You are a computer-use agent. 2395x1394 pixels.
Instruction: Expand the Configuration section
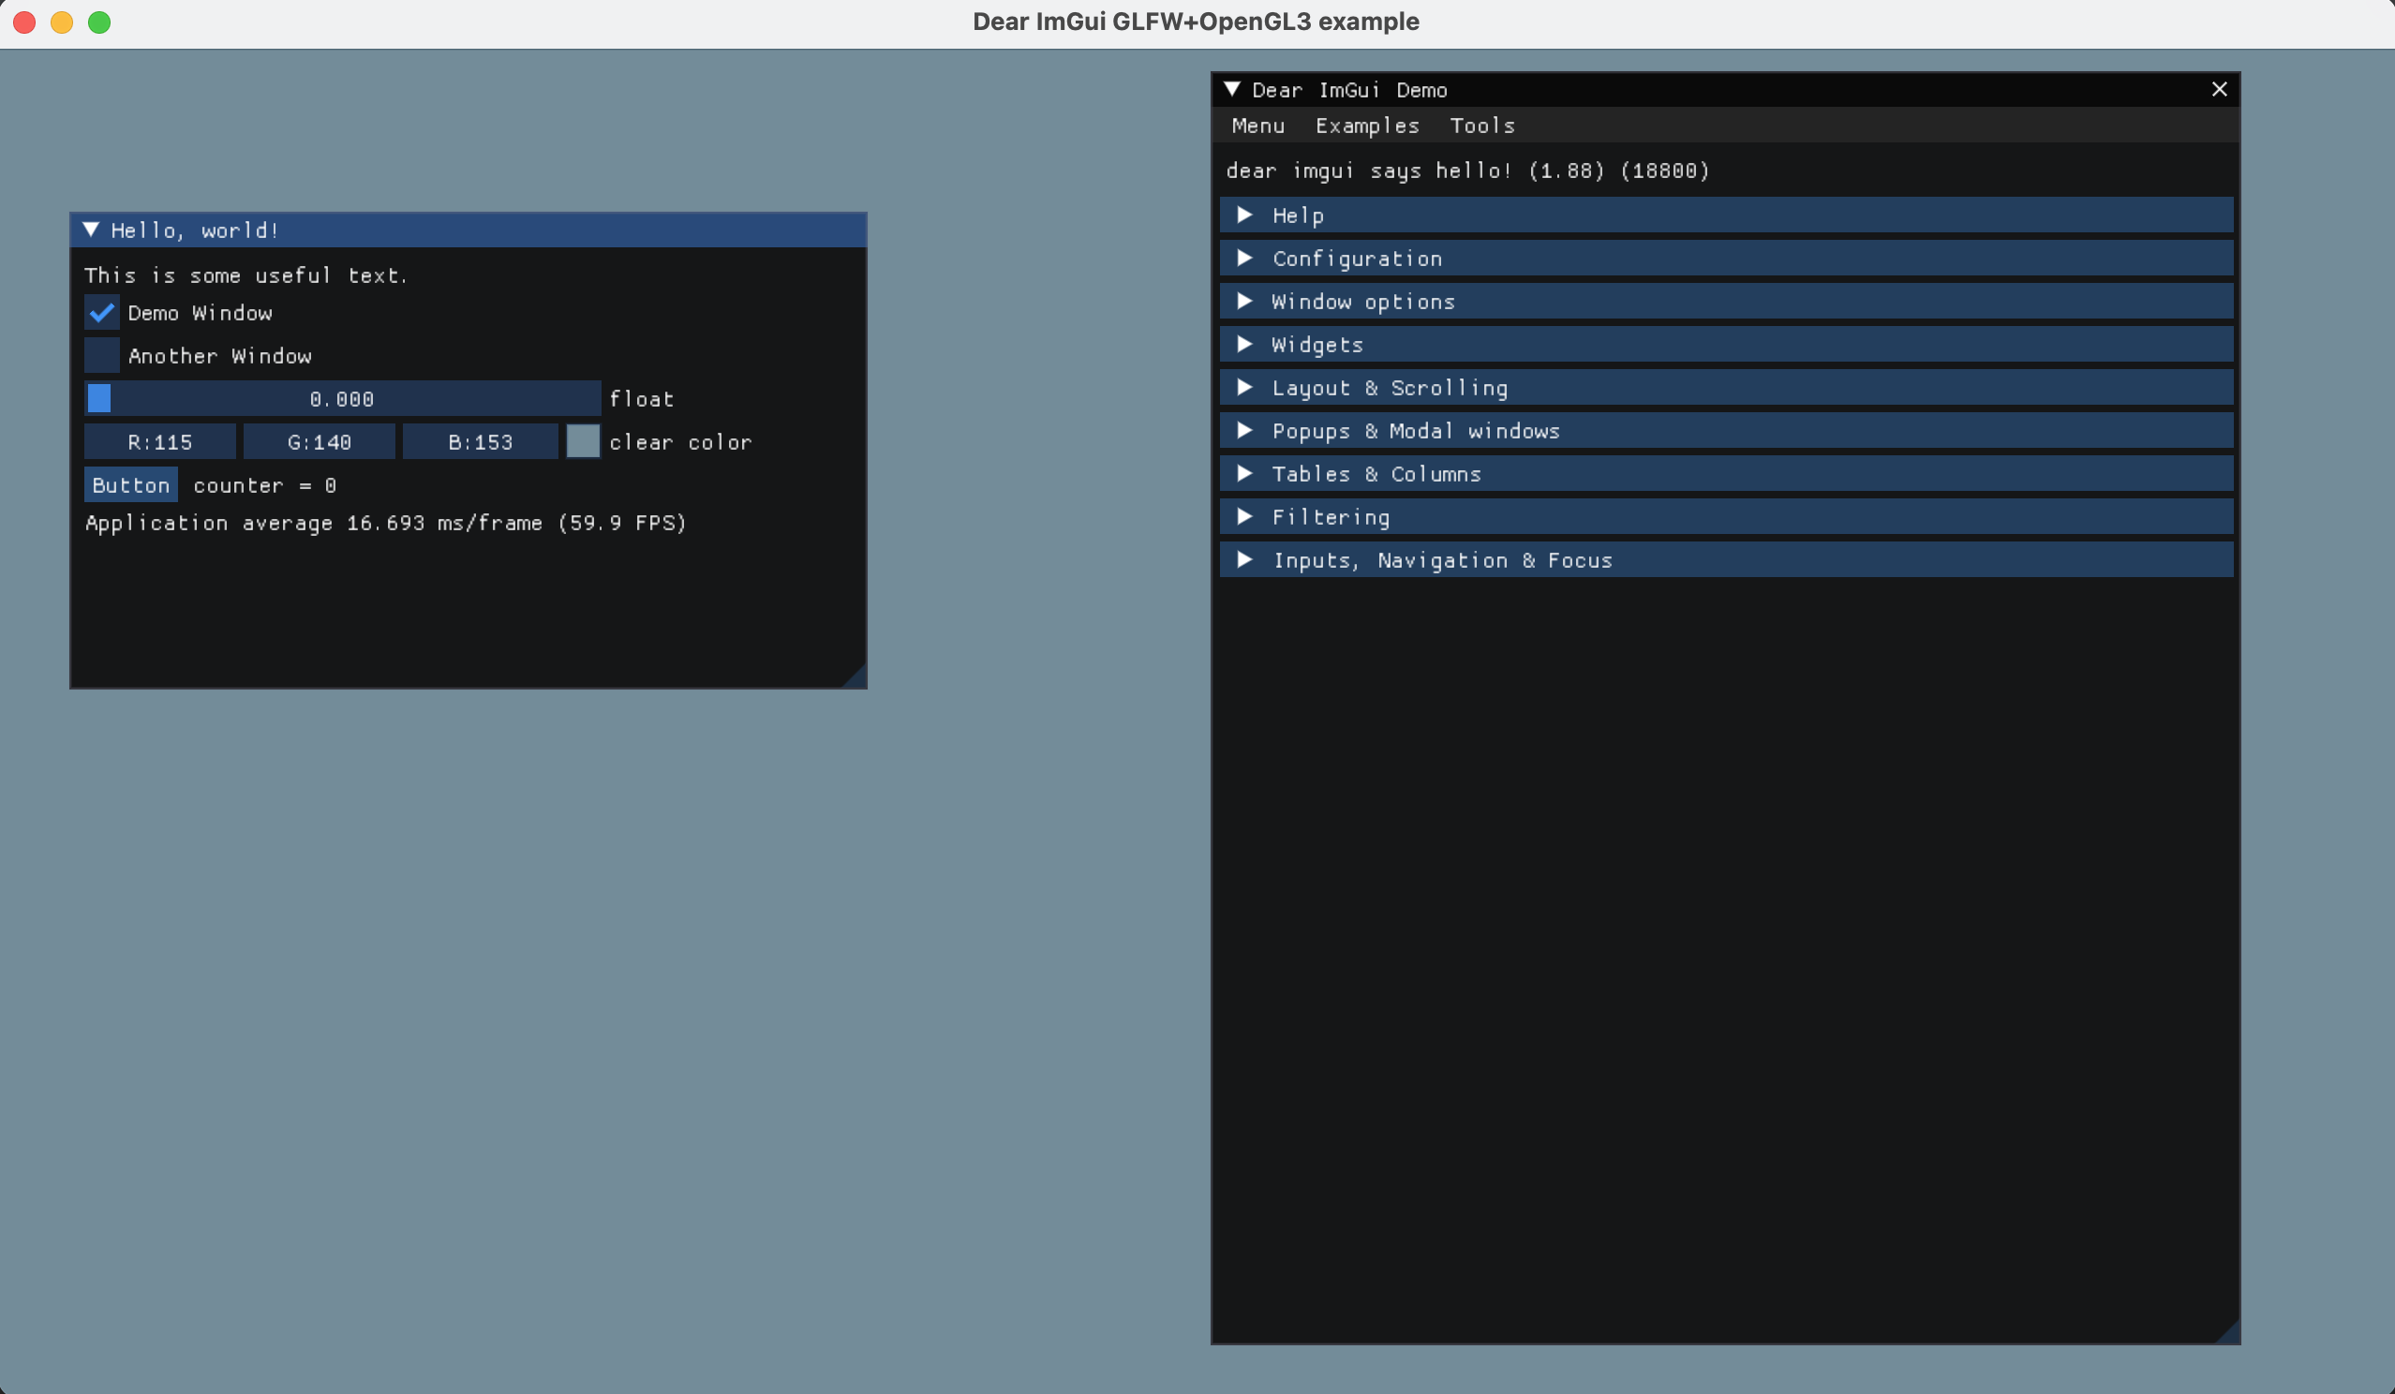click(x=1726, y=259)
